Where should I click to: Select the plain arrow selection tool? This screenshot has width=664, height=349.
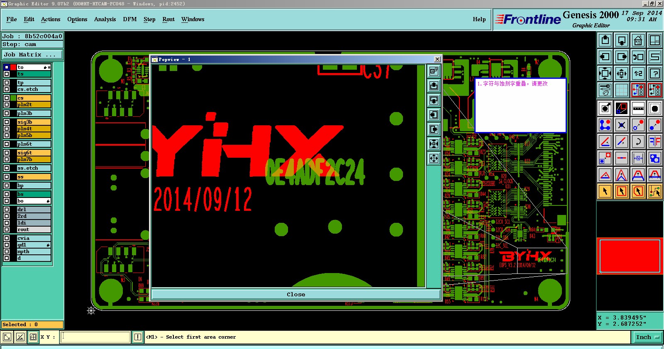click(605, 191)
